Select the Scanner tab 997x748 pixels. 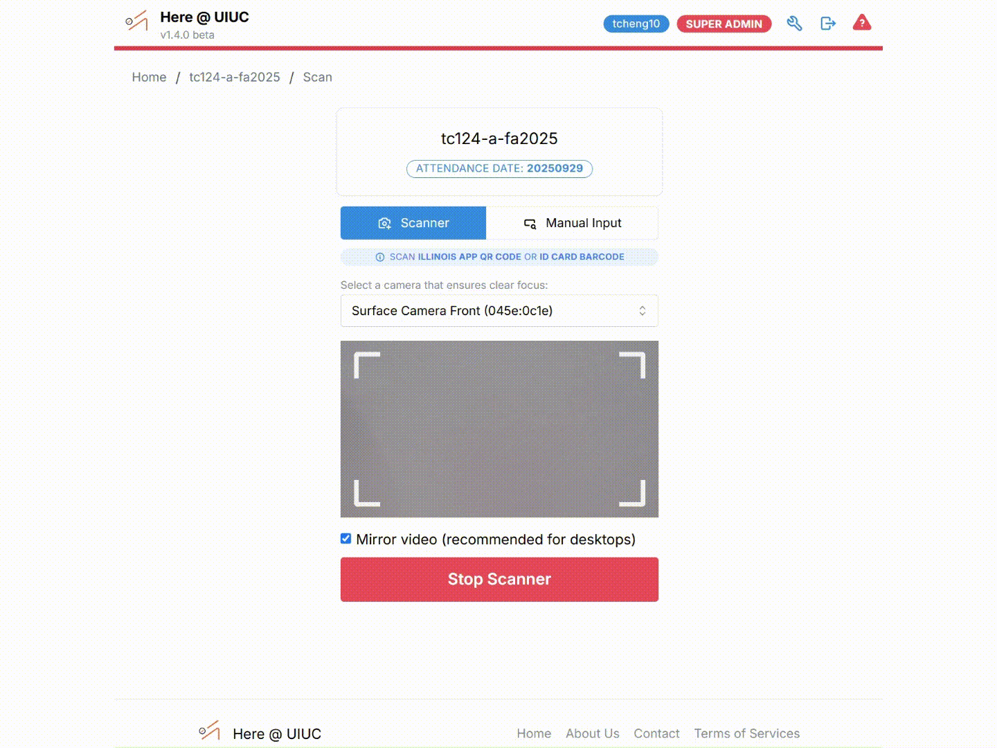[413, 223]
